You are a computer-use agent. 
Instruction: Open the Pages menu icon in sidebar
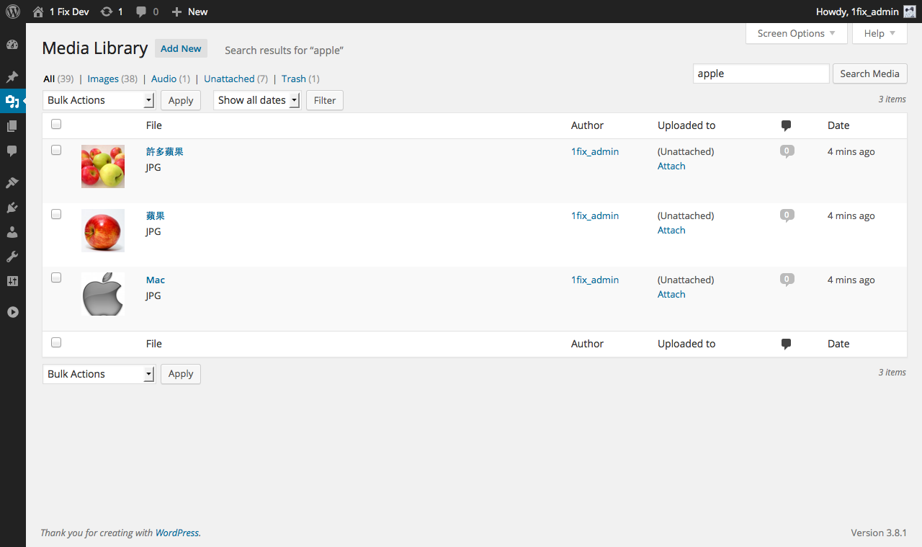(12, 126)
